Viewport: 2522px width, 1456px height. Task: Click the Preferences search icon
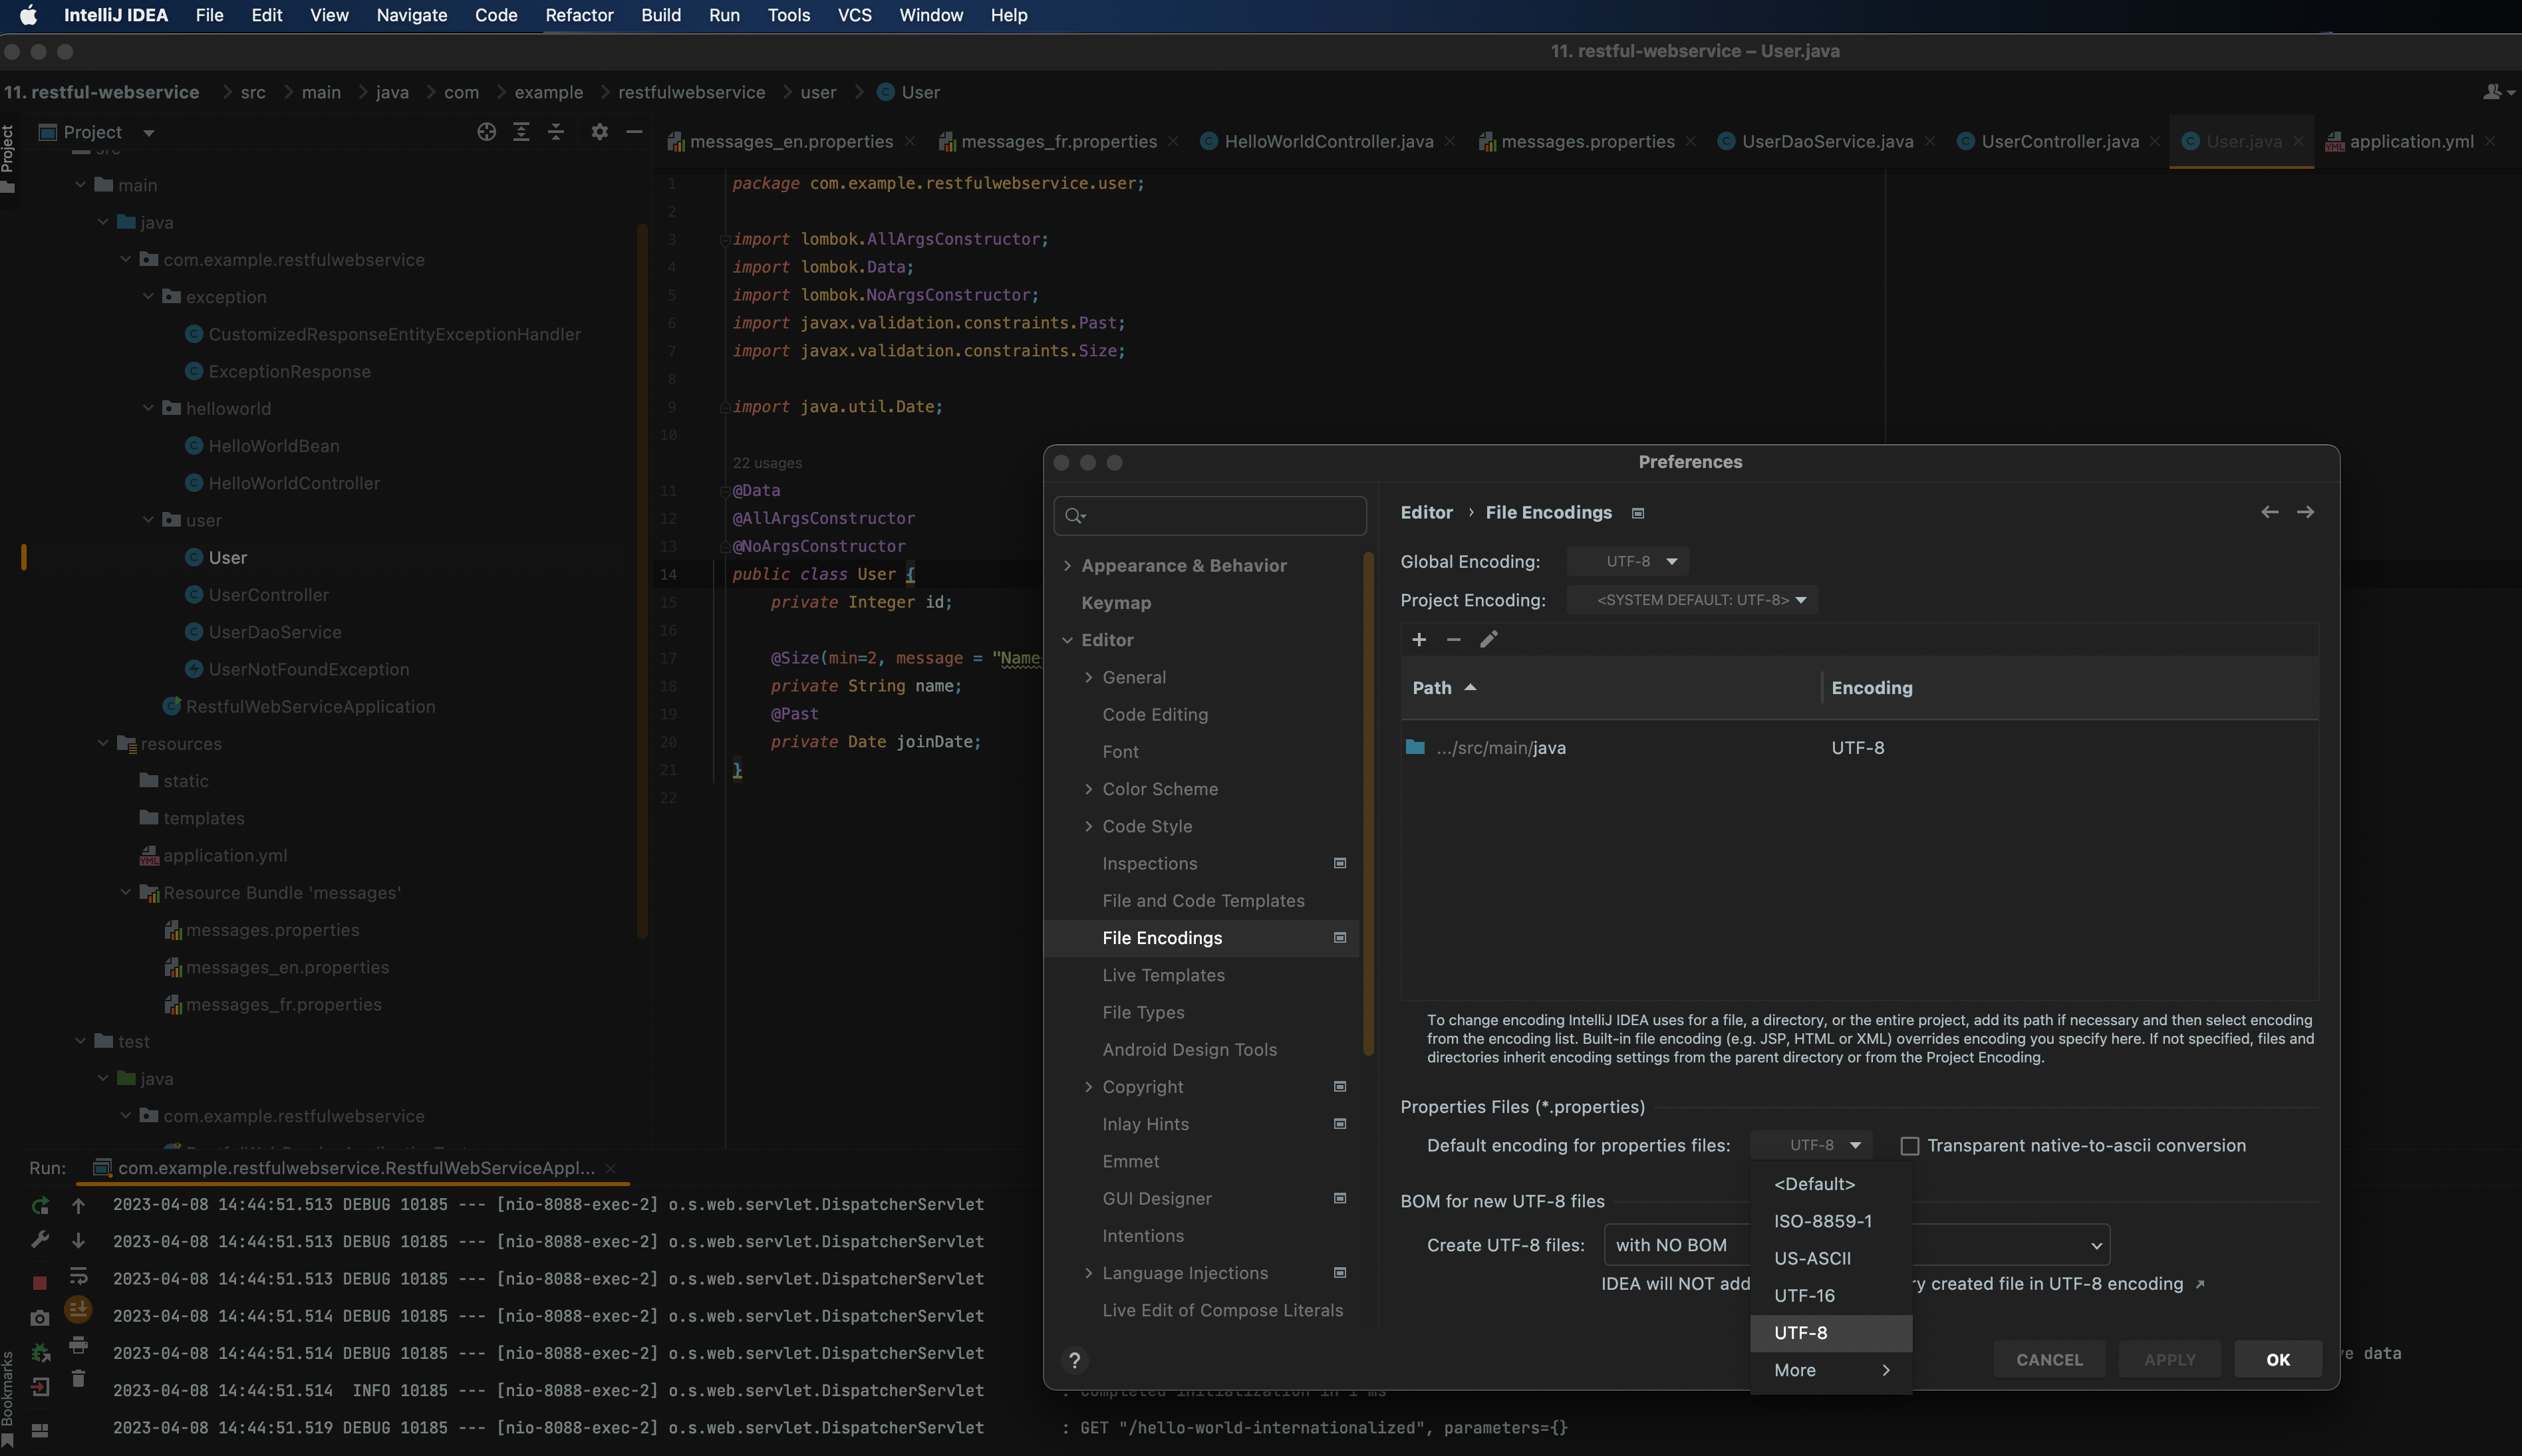tap(1075, 515)
